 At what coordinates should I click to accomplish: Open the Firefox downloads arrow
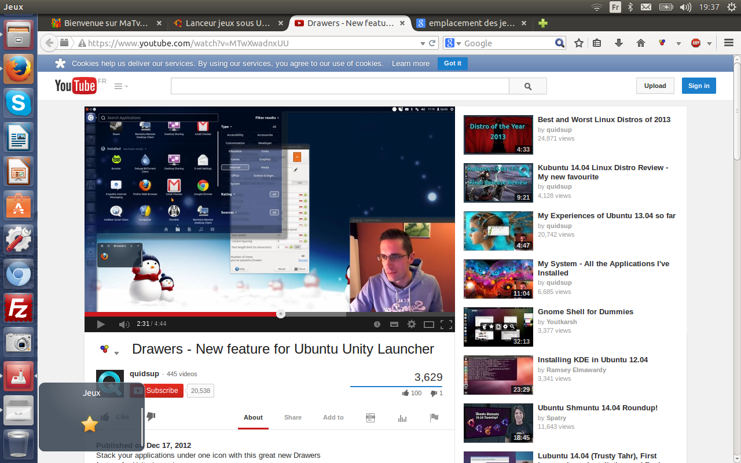pos(618,43)
